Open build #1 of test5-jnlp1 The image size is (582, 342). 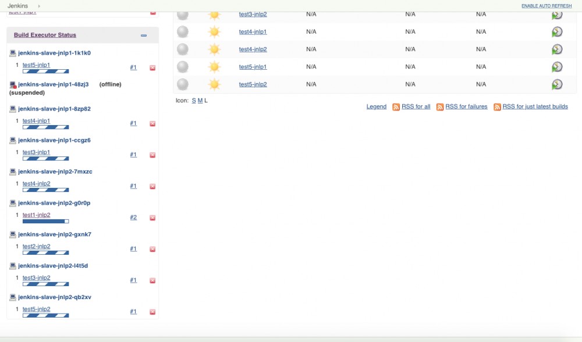click(x=133, y=67)
